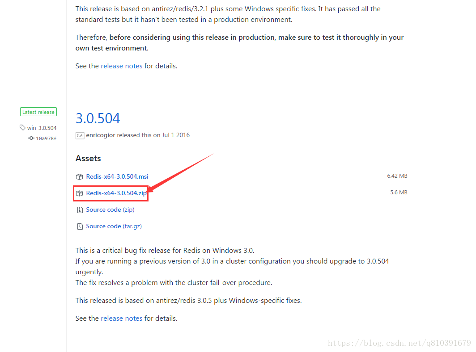This screenshot has width=476, height=352.
Task: Click 'This released is based on antirez/redis 3.0.5' line
Action: tap(188, 301)
